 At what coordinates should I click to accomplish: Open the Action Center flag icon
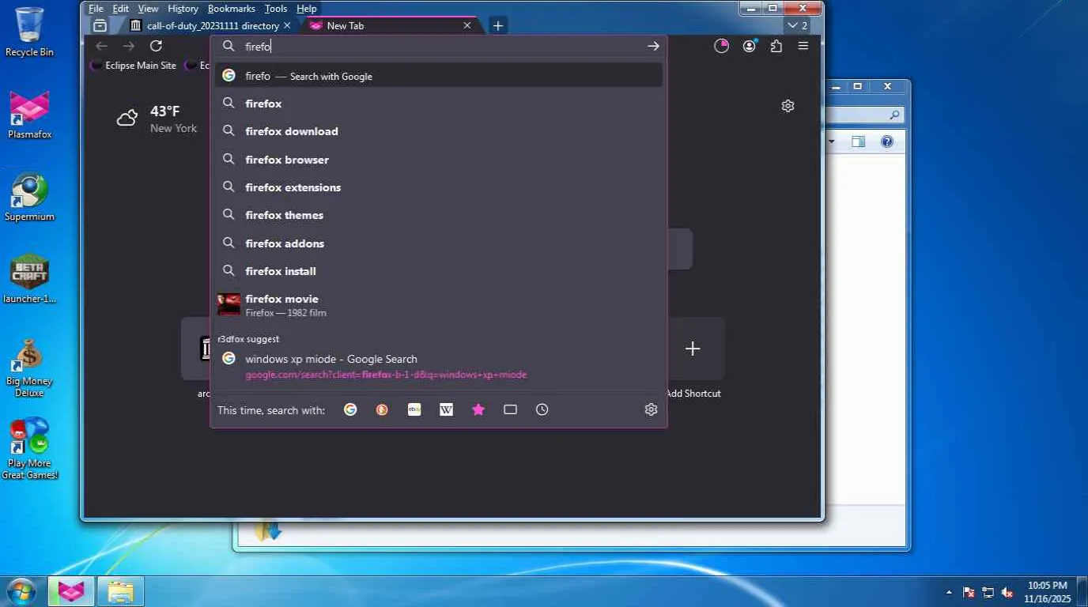[x=969, y=592]
